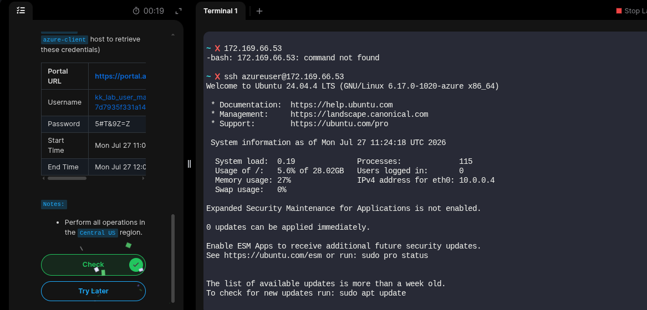Click the 'Portal URL' table cell
The height and width of the screenshot is (310, 647).
coord(65,76)
